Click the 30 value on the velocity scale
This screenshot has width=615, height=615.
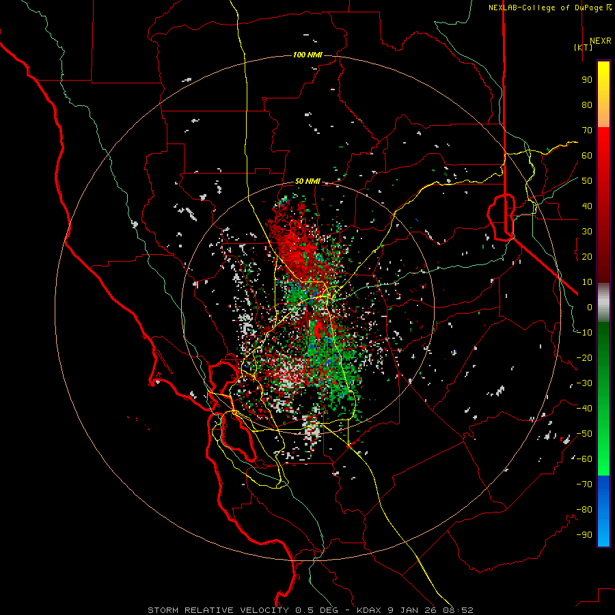(x=587, y=232)
